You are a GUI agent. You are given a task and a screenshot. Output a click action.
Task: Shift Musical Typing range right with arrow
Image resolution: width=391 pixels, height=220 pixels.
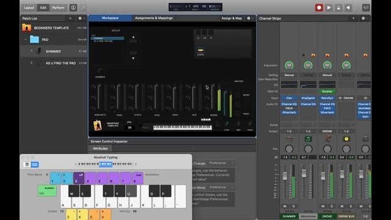coord(136,164)
